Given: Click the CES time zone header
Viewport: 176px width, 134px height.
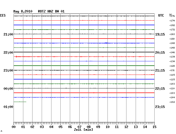Looking at the screenshot, I should 3,15.
